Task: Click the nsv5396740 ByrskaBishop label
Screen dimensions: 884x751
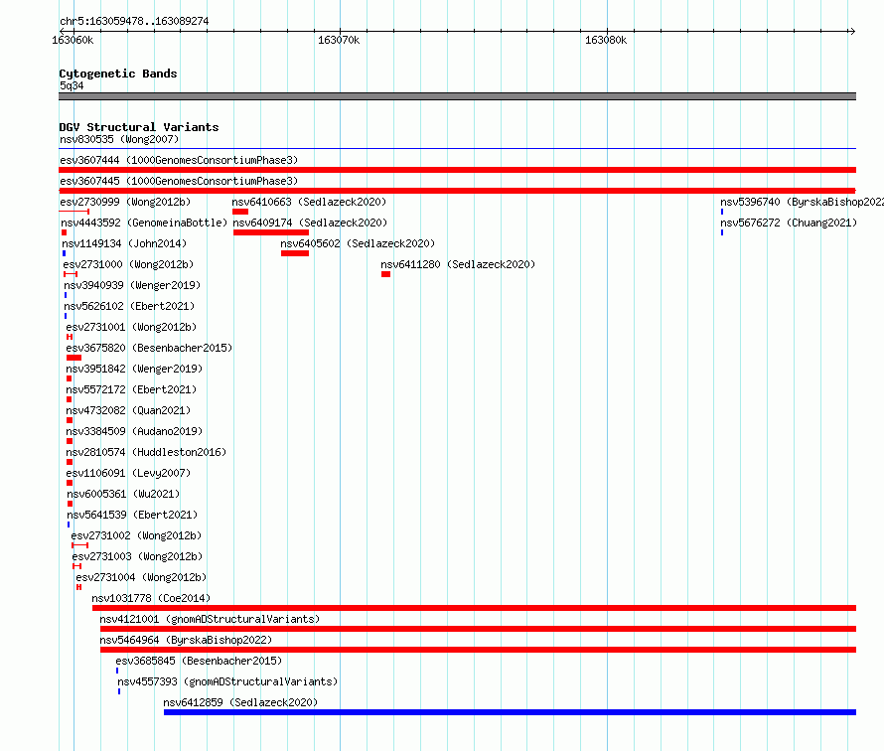Action: pyautogui.click(x=802, y=202)
